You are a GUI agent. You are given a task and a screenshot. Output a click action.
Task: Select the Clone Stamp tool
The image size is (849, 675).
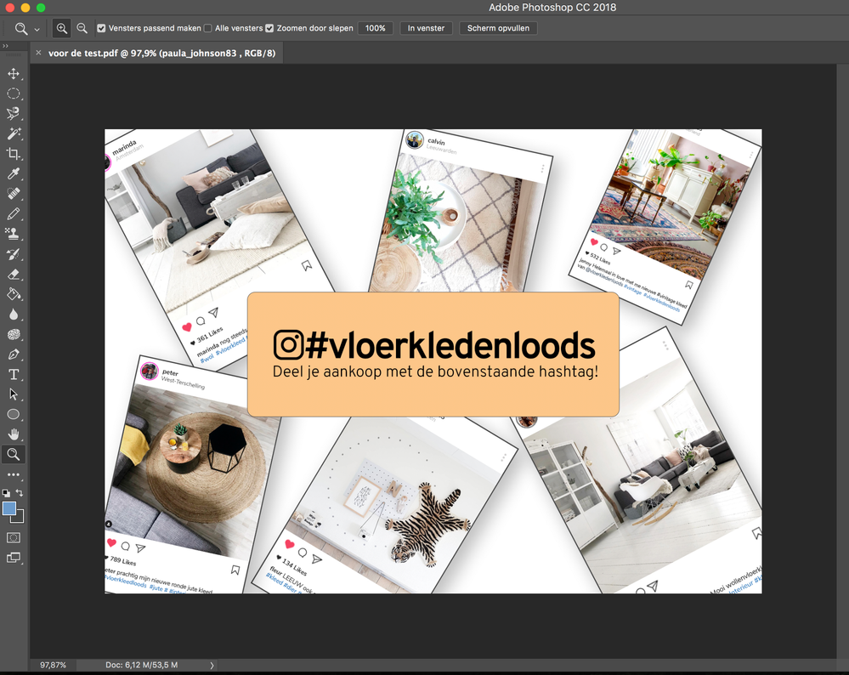click(x=14, y=234)
